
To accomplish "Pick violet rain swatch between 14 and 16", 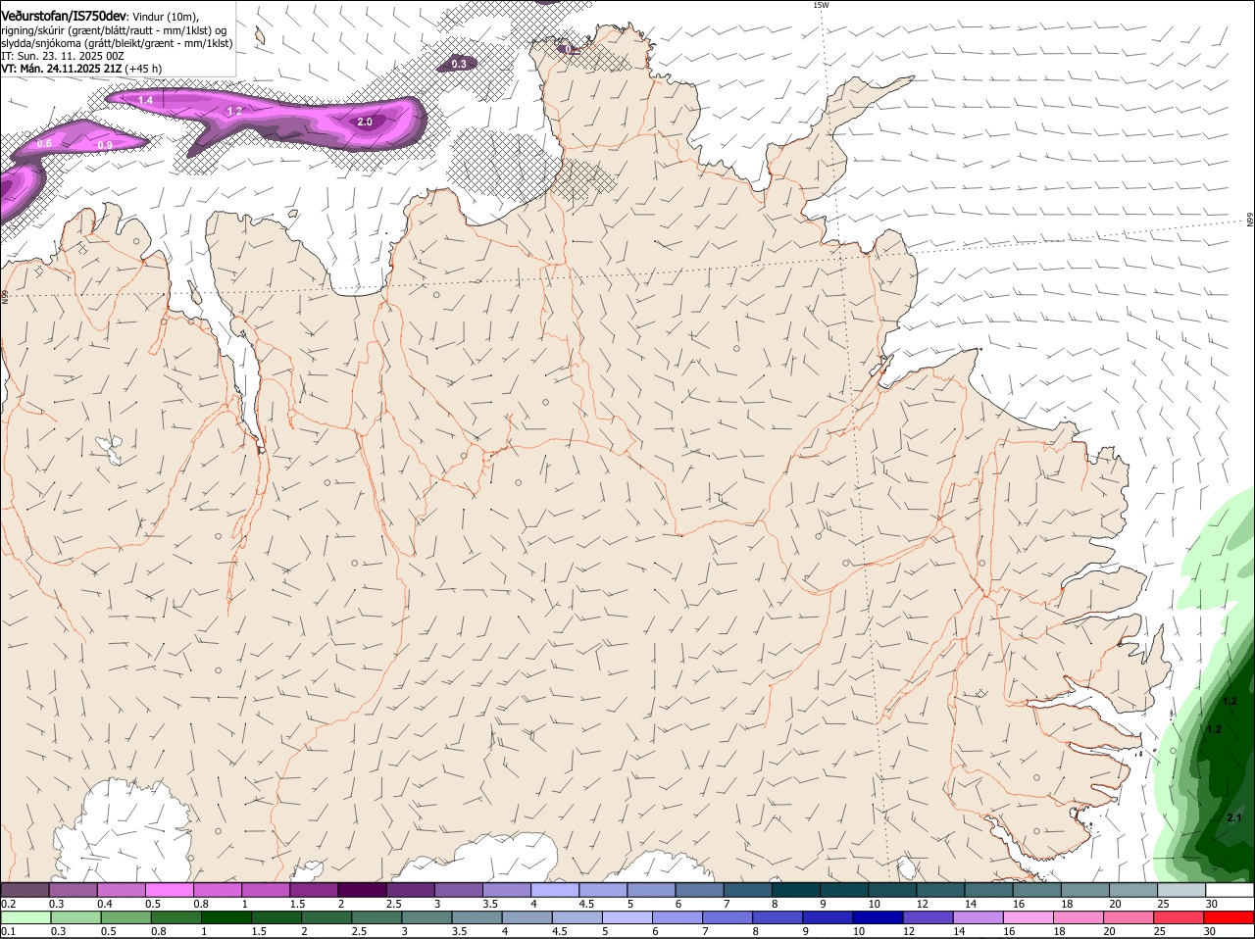I will (979, 917).
